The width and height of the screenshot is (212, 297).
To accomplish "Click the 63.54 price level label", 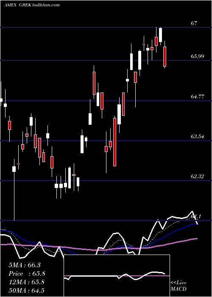I will click(x=198, y=136).
